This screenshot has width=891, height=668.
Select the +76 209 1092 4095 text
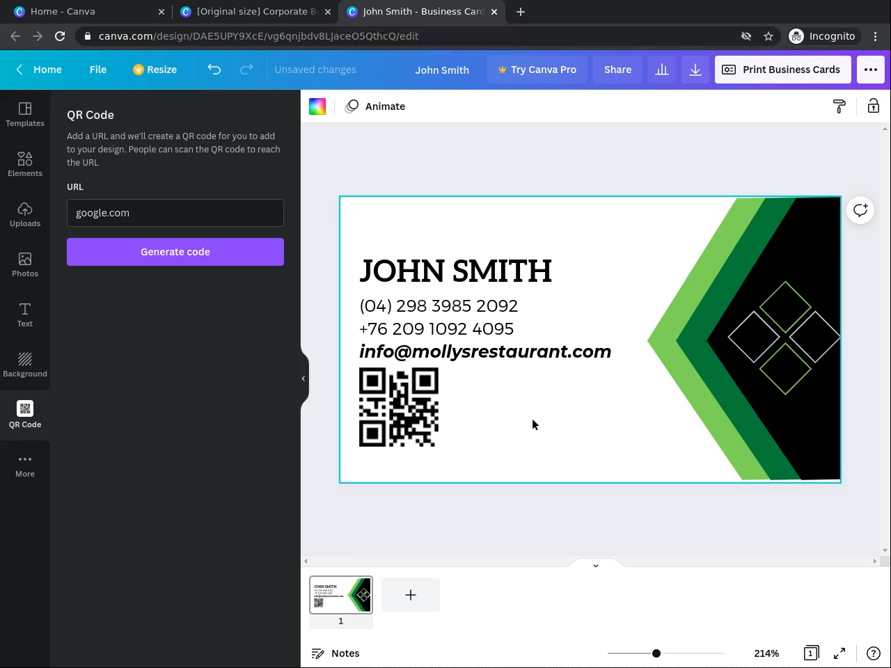(x=436, y=328)
